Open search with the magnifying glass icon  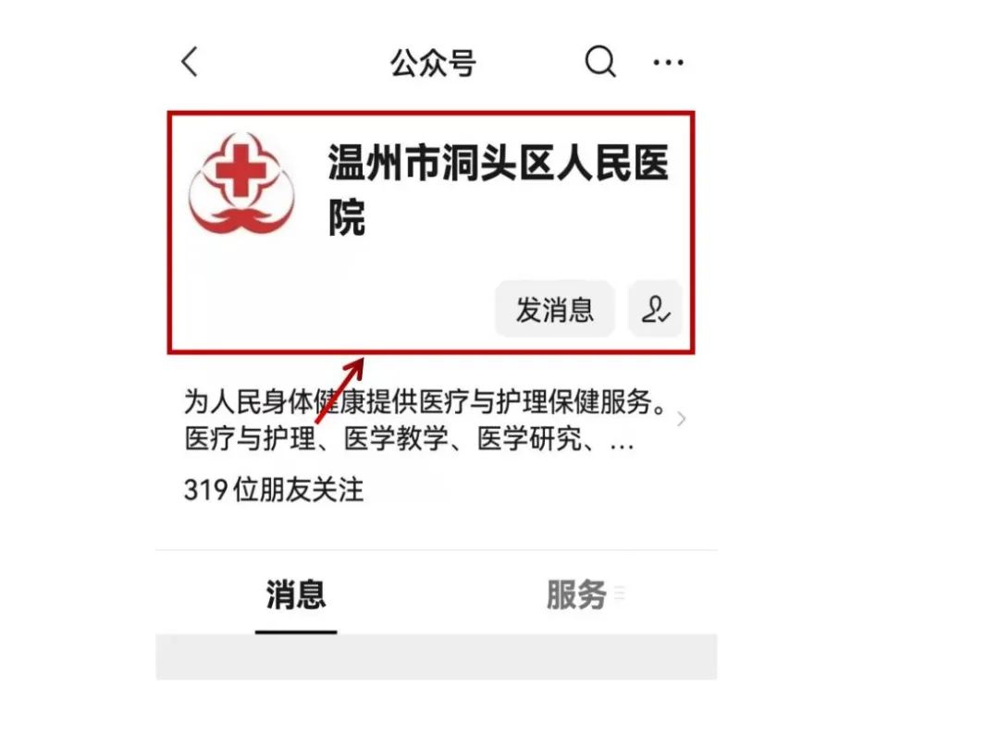tap(600, 62)
